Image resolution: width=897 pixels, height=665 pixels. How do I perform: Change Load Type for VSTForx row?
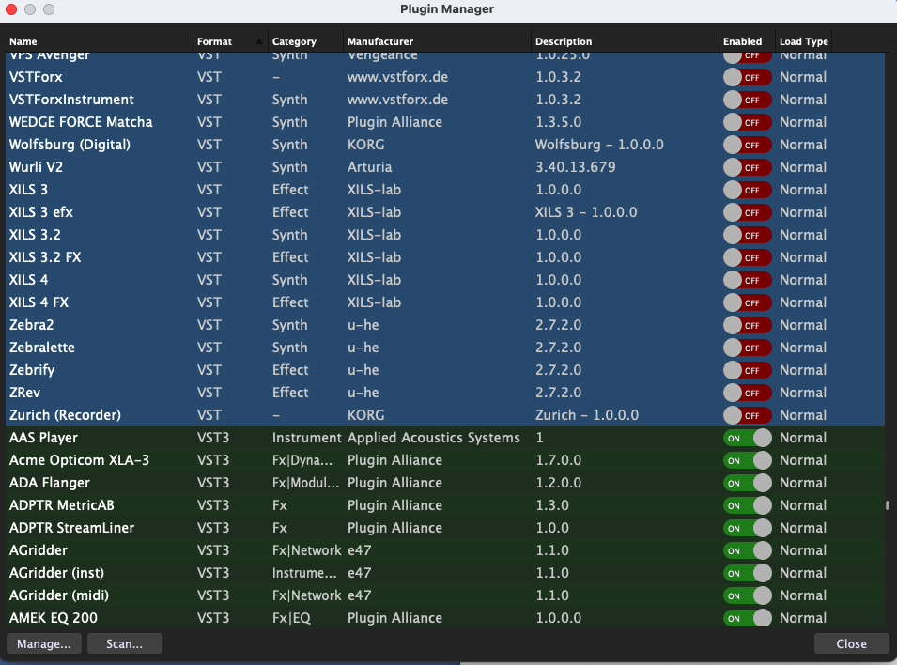click(803, 77)
